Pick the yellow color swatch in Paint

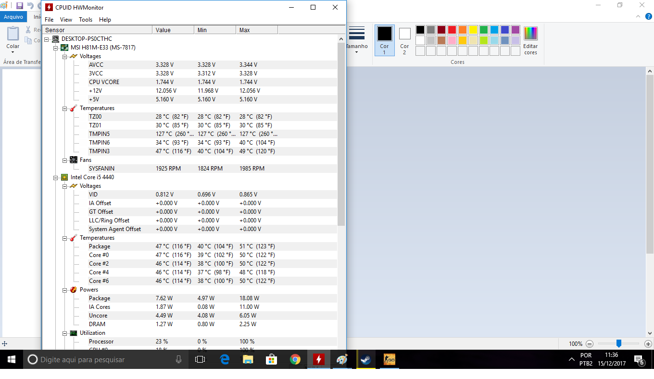(473, 30)
